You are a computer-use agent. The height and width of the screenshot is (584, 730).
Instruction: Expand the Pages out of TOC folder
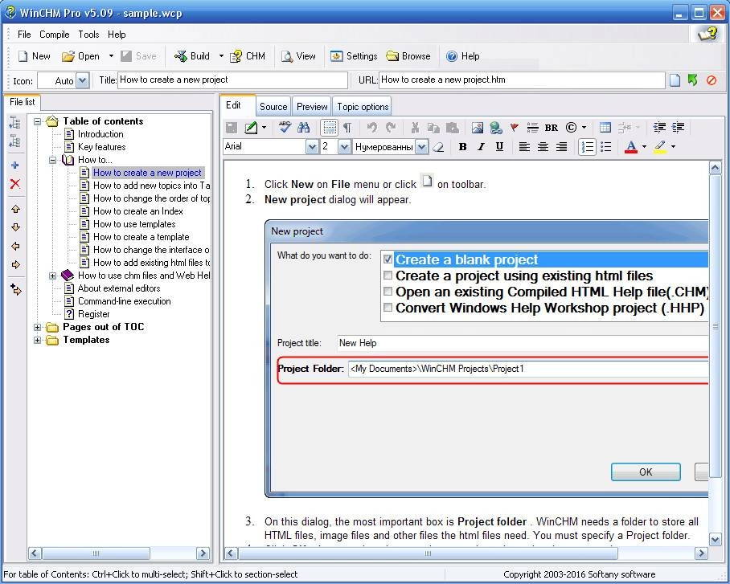coord(37,327)
